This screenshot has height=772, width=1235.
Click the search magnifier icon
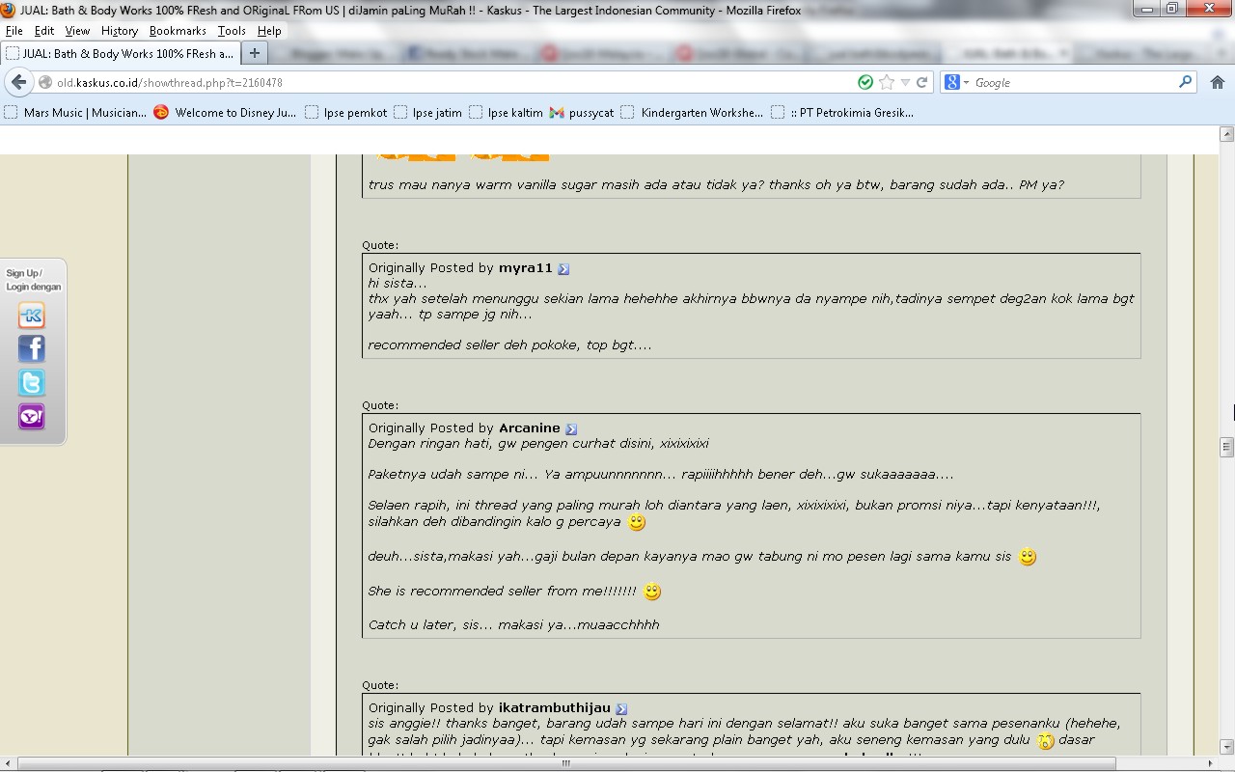(1186, 82)
